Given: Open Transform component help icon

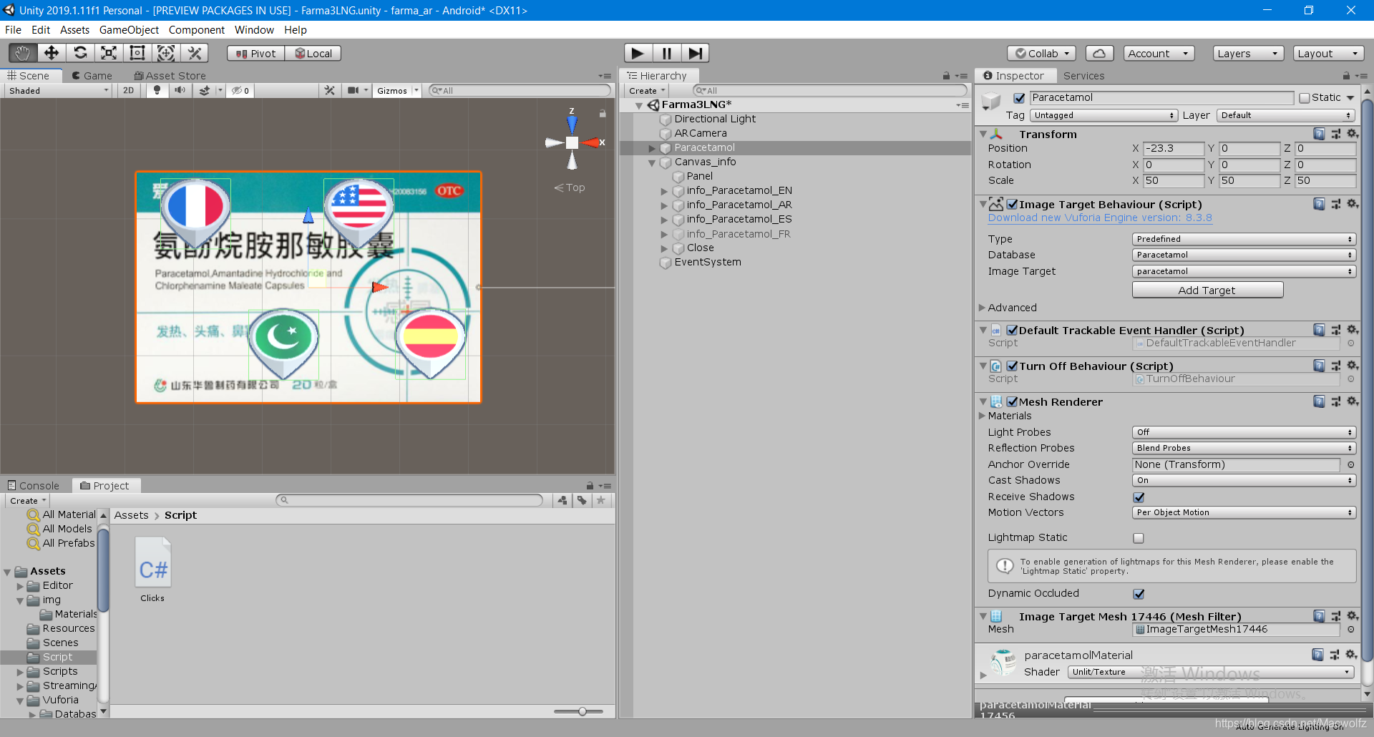Looking at the screenshot, I should 1319,134.
